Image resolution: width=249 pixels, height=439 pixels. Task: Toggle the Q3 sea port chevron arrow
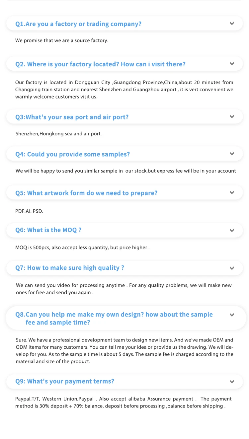pyautogui.click(x=232, y=117)
